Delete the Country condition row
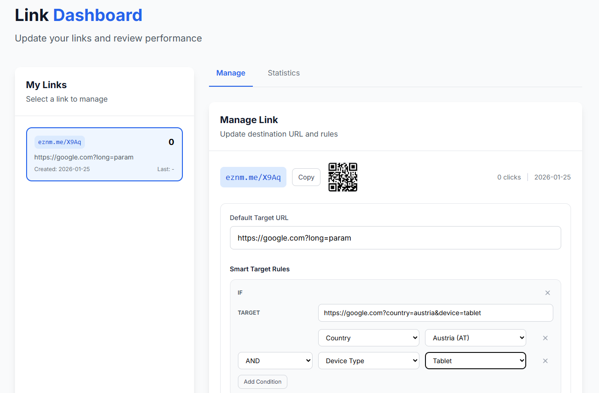This screenshot has height=393, width=599. [x=545, y=338]
